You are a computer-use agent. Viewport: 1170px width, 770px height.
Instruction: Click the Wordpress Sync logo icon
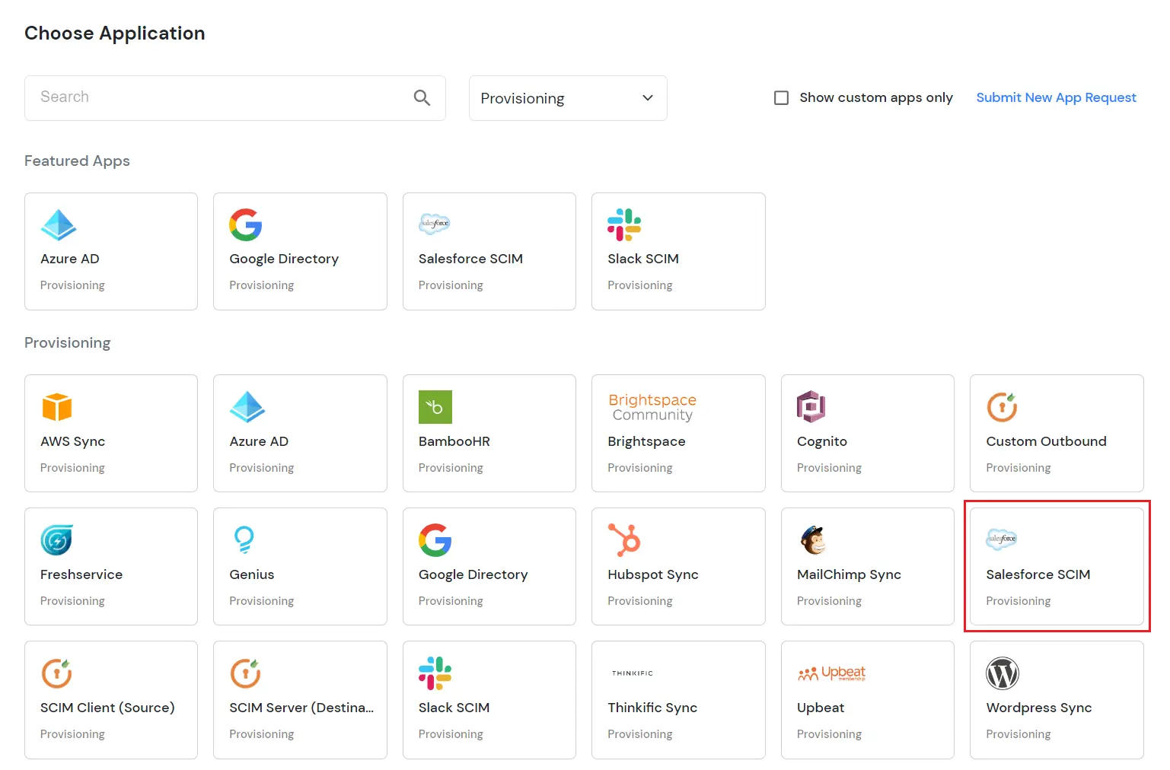(x=1002, y=673)
